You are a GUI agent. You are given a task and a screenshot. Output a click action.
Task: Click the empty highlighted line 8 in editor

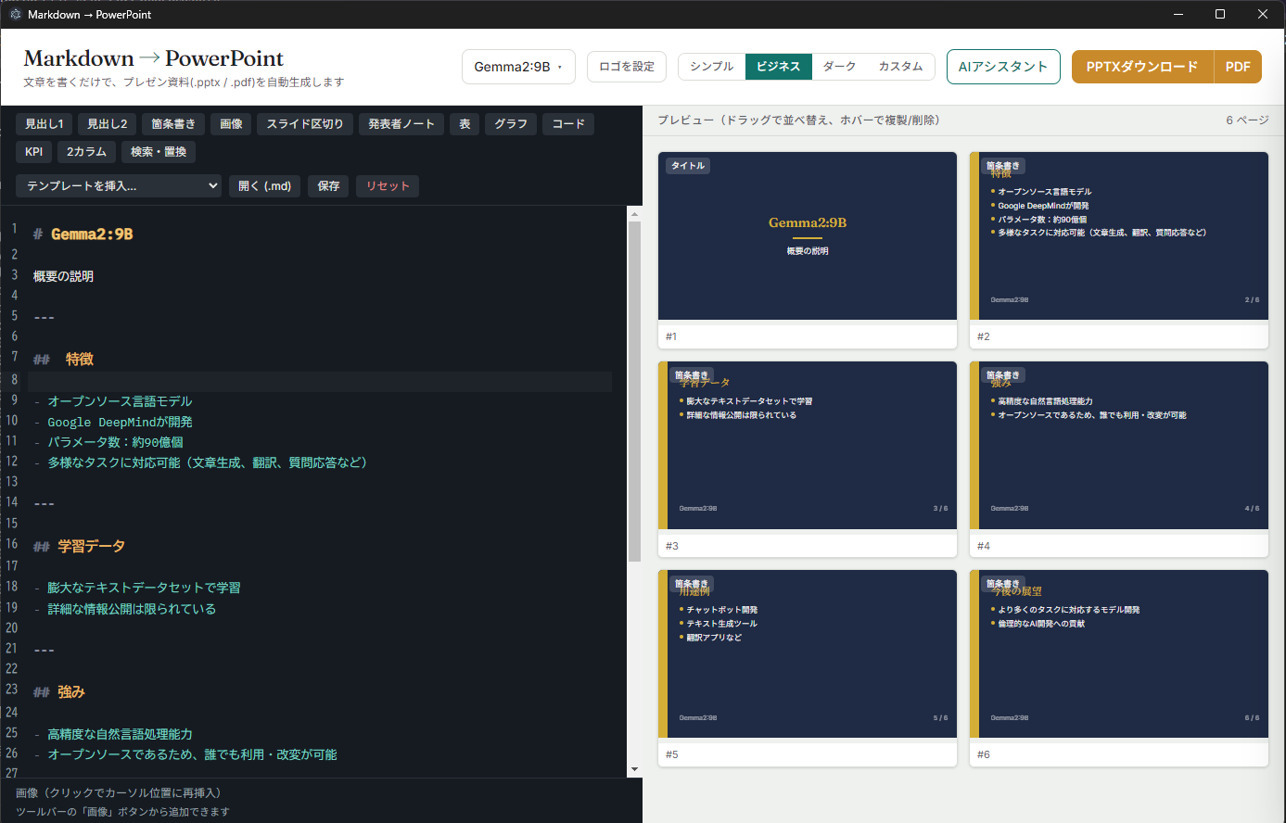click(x=320, y=381)
